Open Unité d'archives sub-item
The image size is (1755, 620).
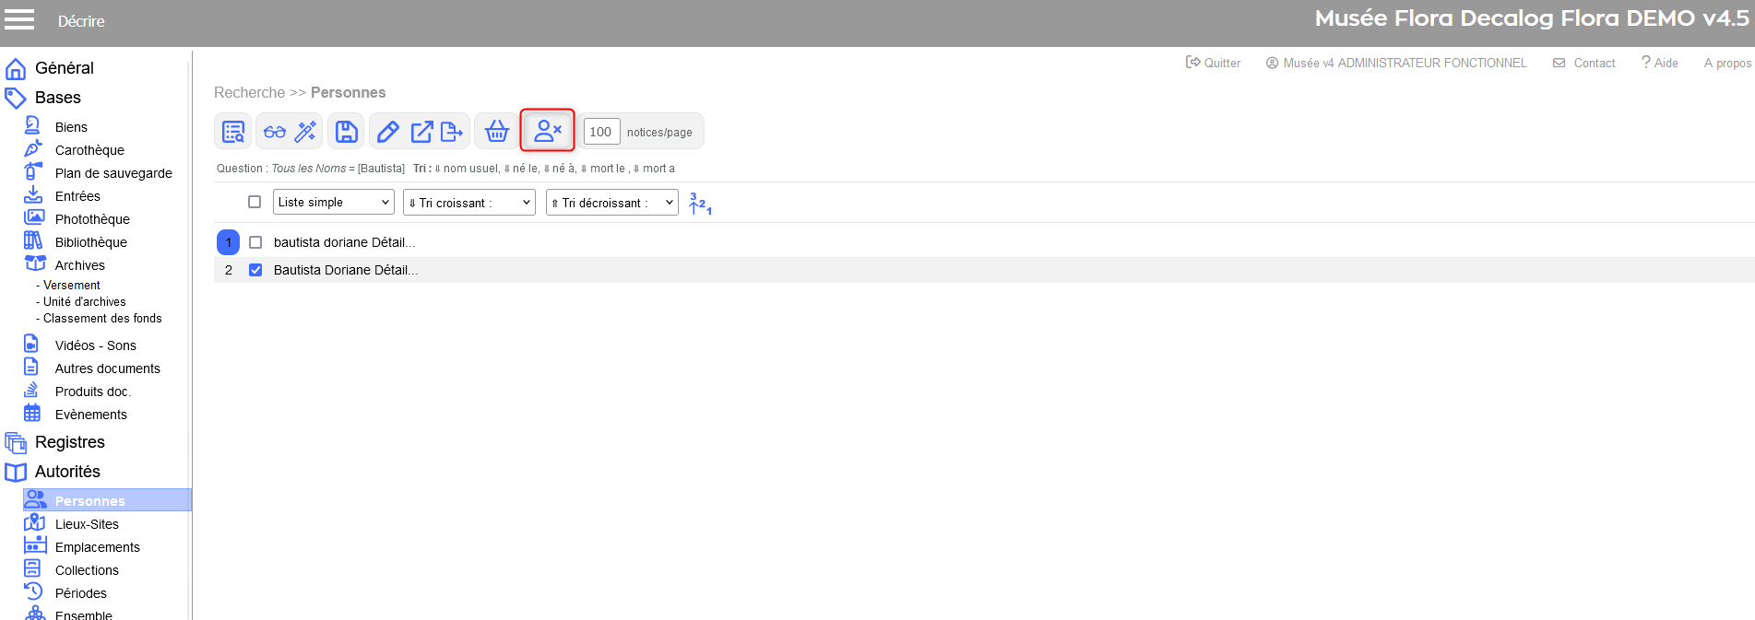(x=85, y=302)
